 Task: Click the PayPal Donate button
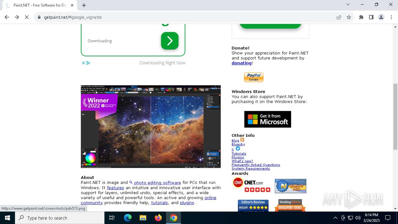pyautogui.click(x=254, y=77)
